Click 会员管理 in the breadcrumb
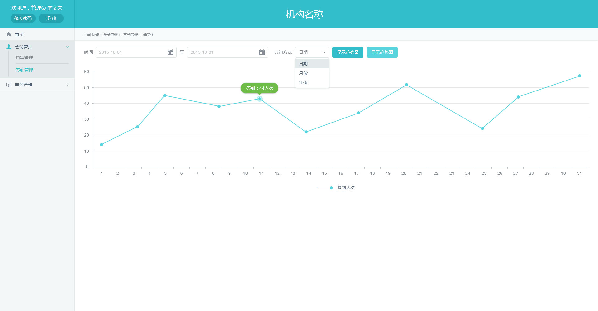Viewport: 598px width, 311px height. click(x=110, y=35)
